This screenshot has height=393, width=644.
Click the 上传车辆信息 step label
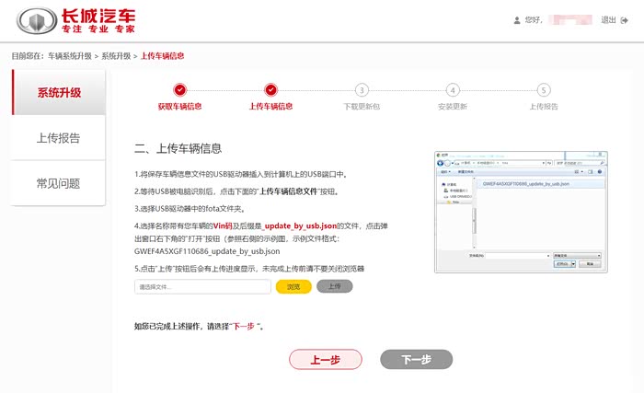click(x=270, y=107)
